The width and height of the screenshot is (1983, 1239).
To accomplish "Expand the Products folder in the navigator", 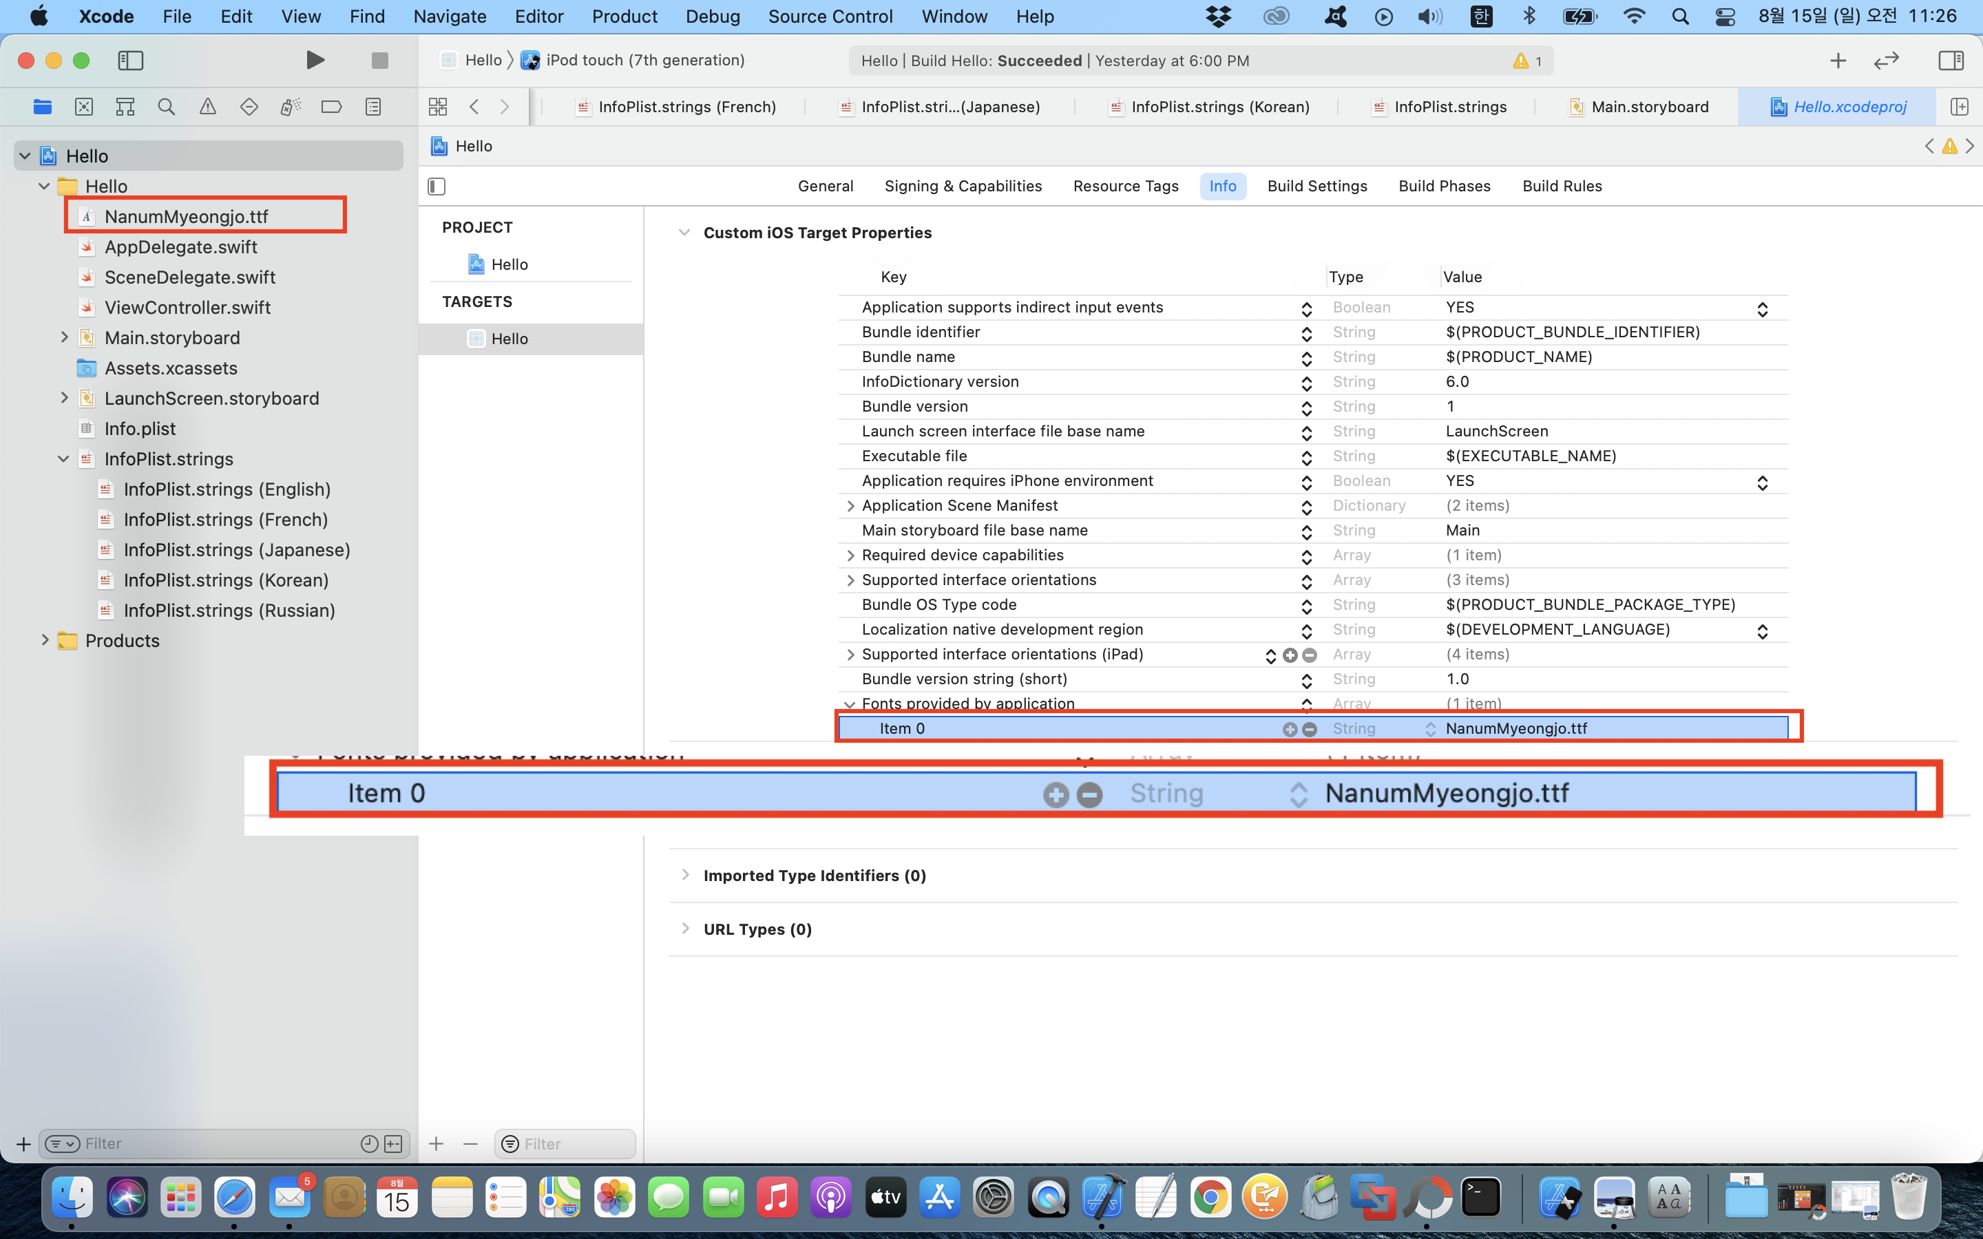I will (x=45, y=640).
